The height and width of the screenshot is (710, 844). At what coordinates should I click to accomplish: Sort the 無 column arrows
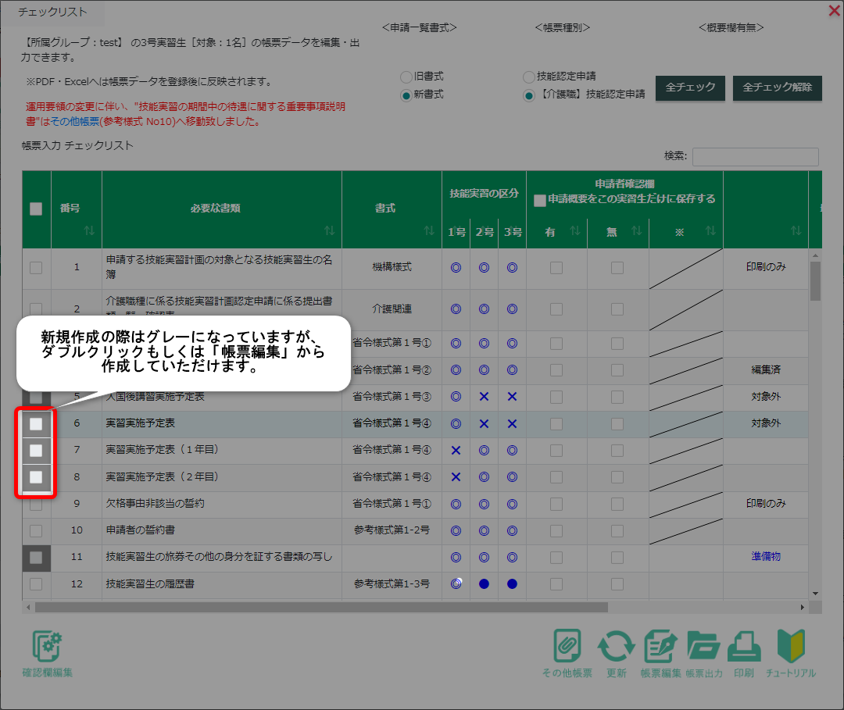pos(636,230)
